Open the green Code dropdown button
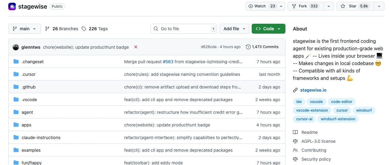This screenshot has width=389, height=165. tap(268, 29)
